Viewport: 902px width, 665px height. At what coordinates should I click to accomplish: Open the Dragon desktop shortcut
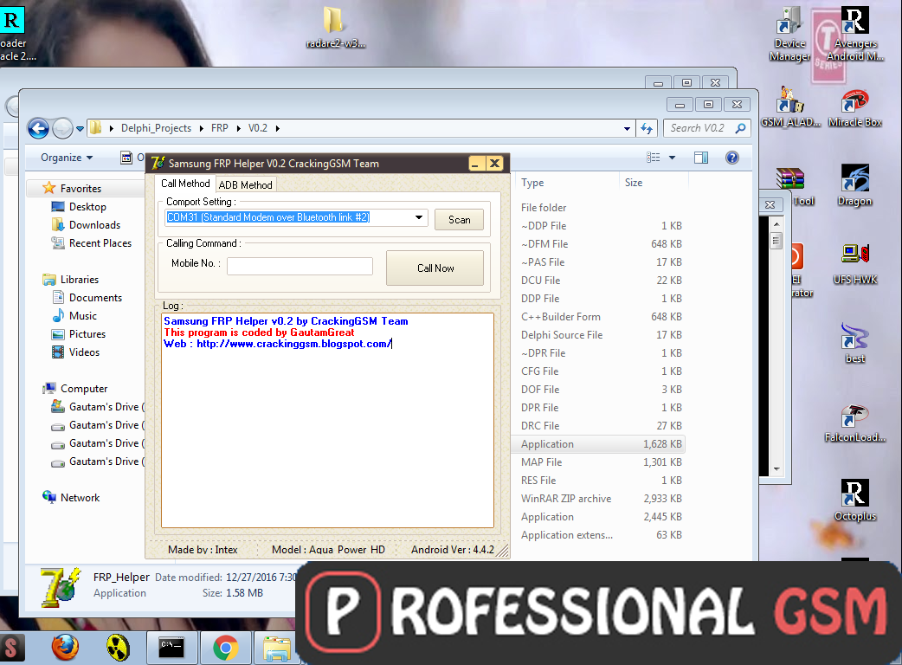click(x=855, y=185)
